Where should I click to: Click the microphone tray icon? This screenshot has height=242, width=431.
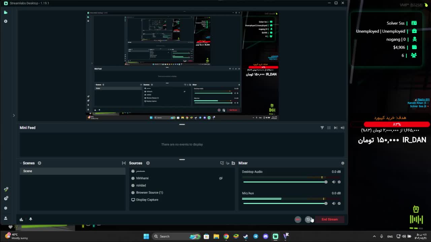(382, 236)
